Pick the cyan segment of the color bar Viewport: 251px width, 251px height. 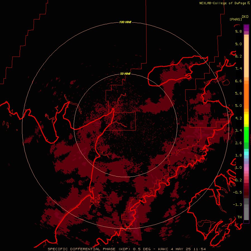(x=246, y=153)
